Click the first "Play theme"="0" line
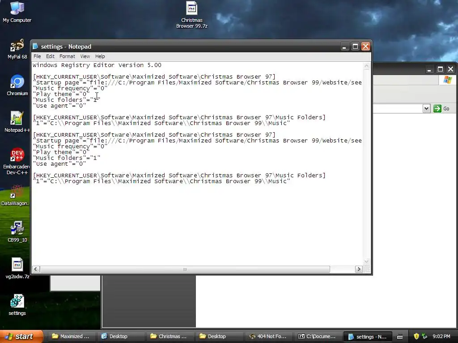This screenshot has height=343, width=458. point(61,94)
